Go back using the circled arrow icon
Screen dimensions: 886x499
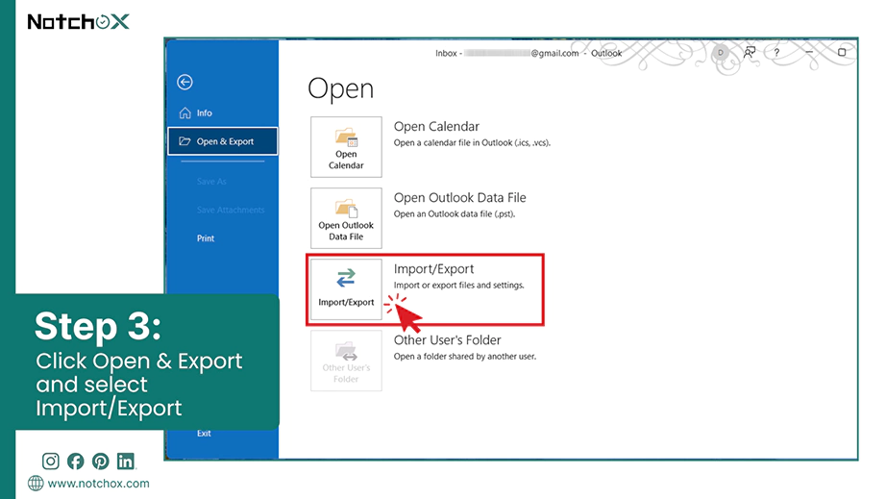coord(185,82)
